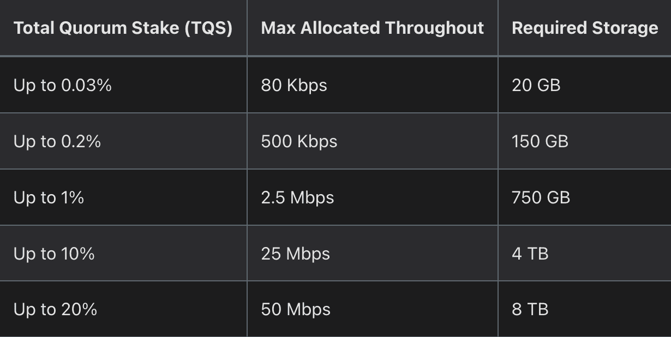Image resolution: width=671 pixels, height=337 pixels.
Task: Click the Required Storage column header
Action: 585,28
